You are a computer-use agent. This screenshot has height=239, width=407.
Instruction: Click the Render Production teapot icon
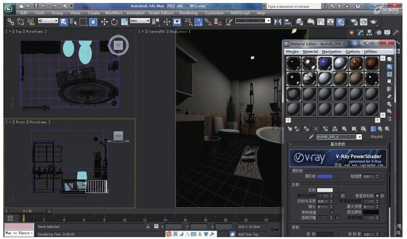tap(374, 22)
